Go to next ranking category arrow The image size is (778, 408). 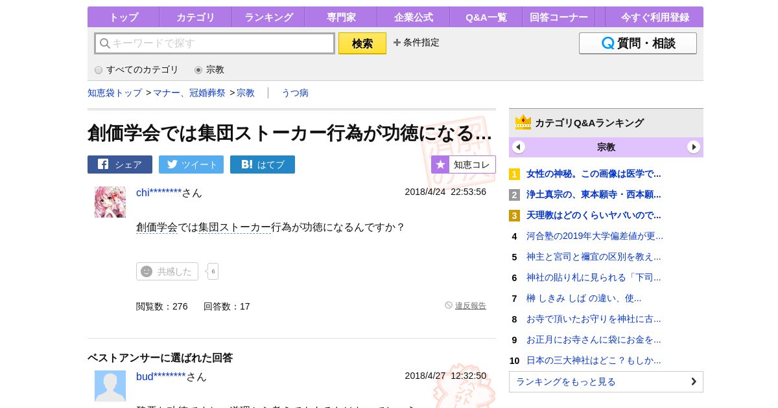pyautogui.click(x=694, y=147)
